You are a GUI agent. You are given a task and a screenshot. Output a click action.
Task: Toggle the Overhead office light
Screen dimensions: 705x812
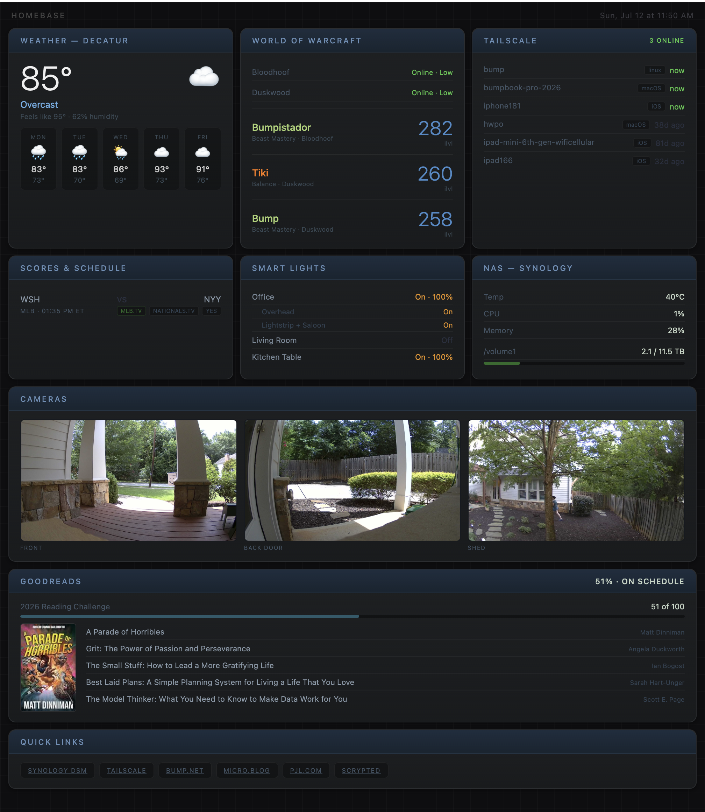point(352,312)
